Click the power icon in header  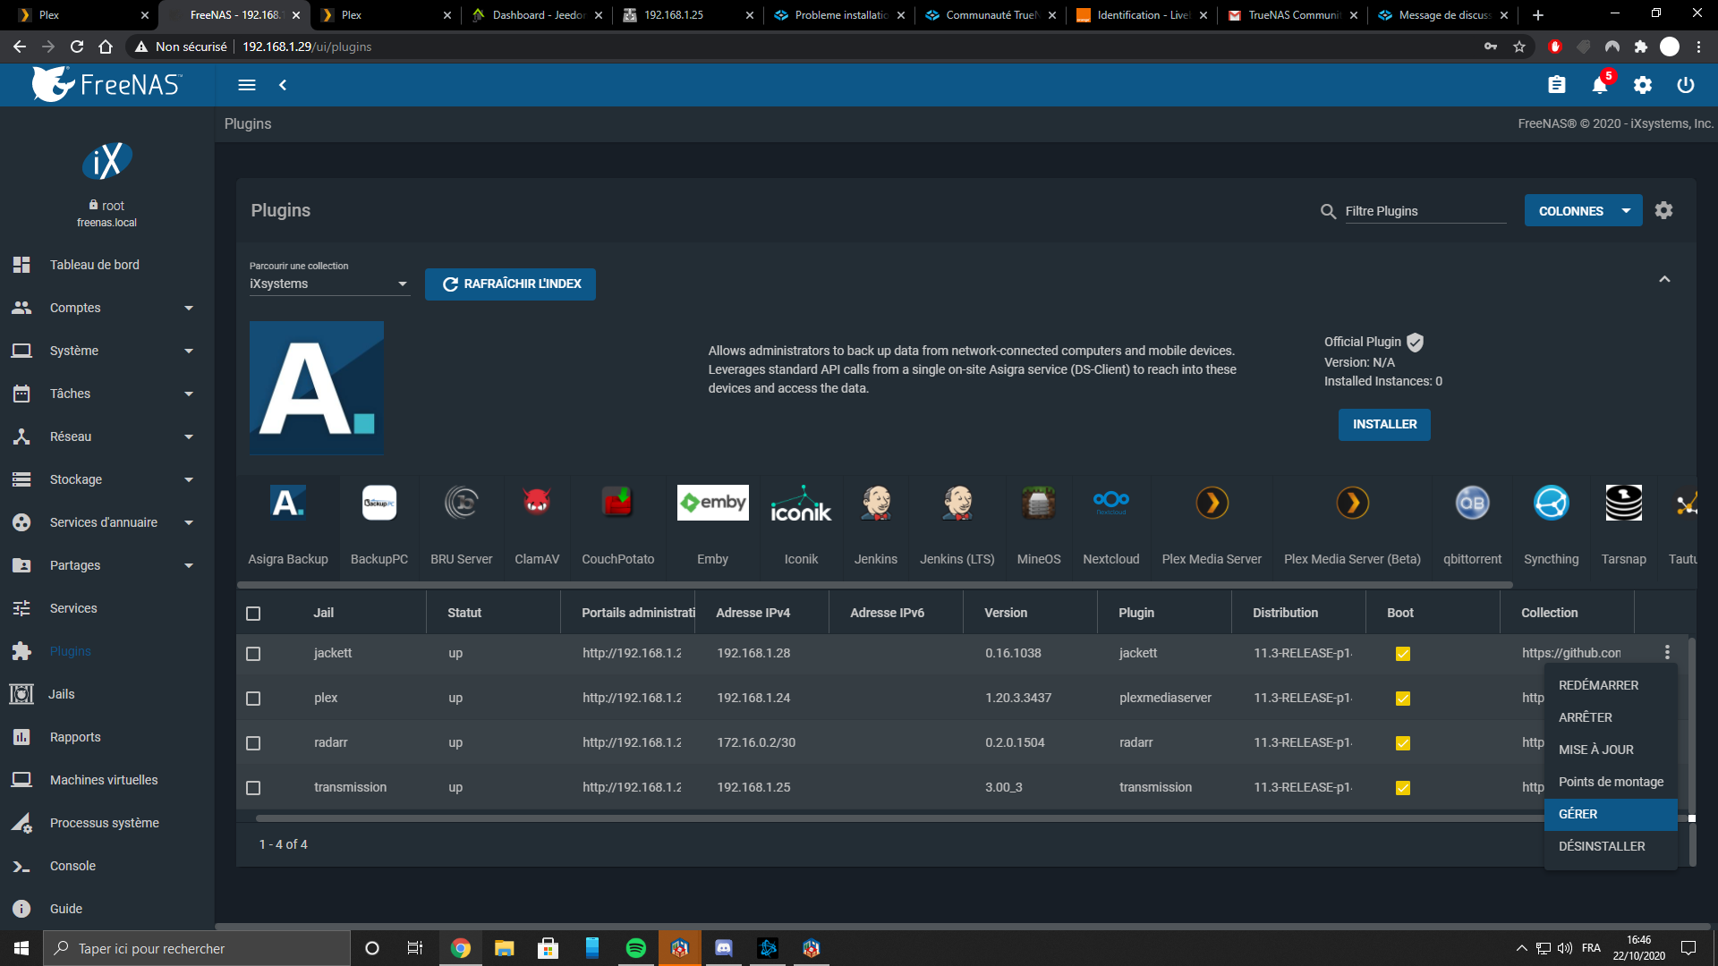pyautogui.click(x=1686, y=85)
